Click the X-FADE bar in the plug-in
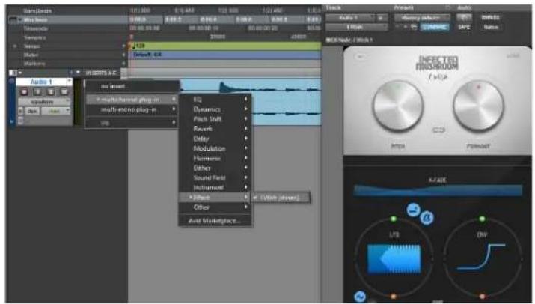Image resolution: width=535 pixels, height=304 pixels. pos(438,190)
